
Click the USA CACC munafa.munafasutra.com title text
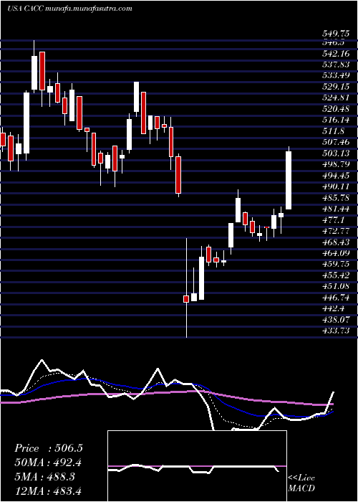click(x=69, y=9)
